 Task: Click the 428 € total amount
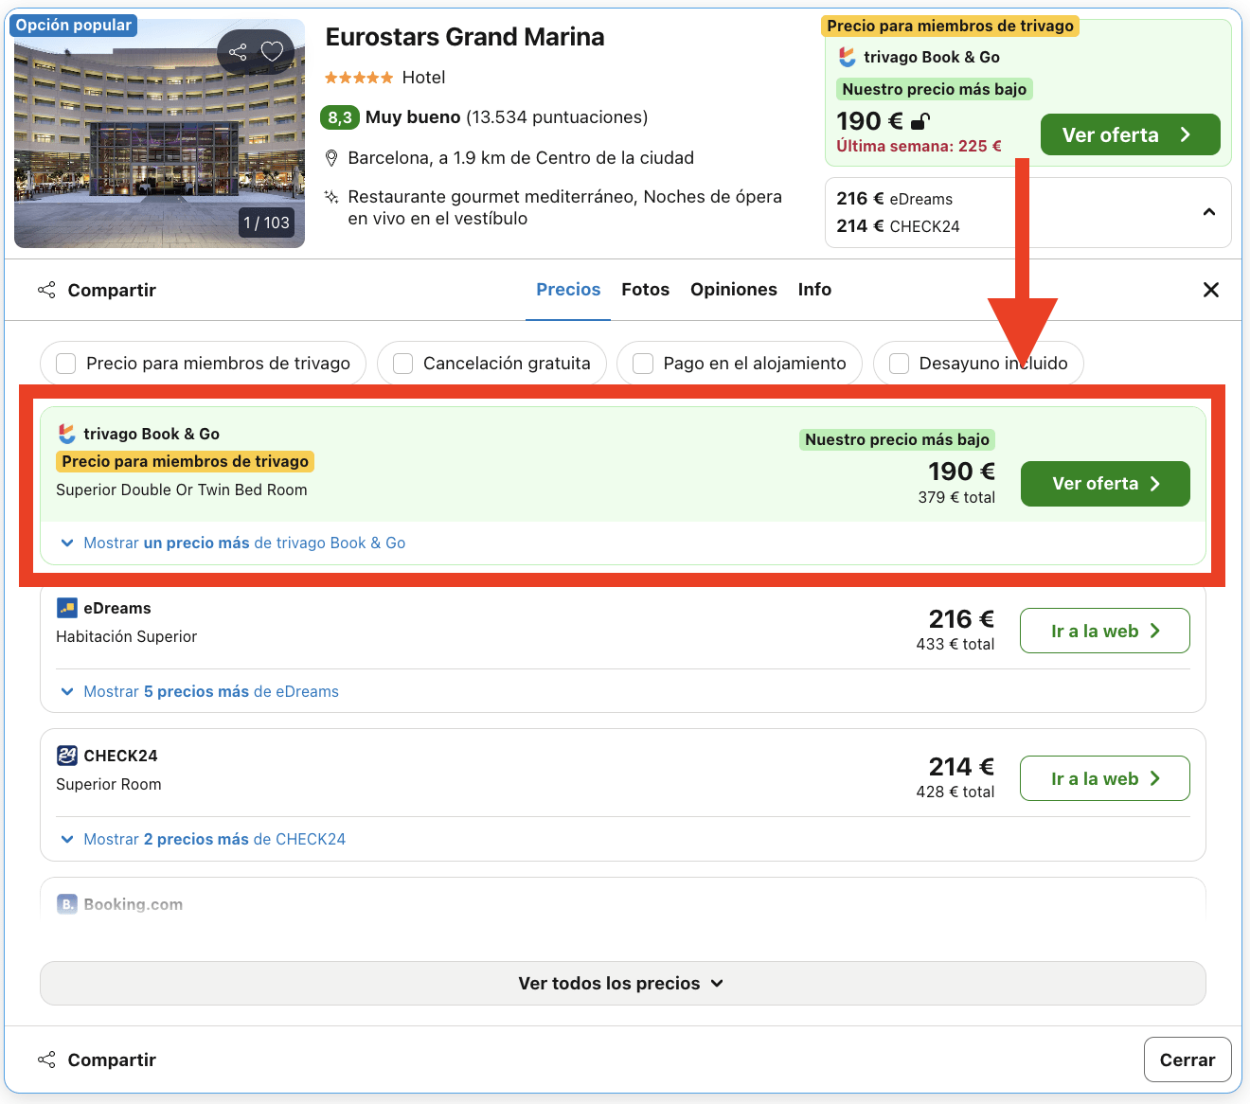pos(955,792)
